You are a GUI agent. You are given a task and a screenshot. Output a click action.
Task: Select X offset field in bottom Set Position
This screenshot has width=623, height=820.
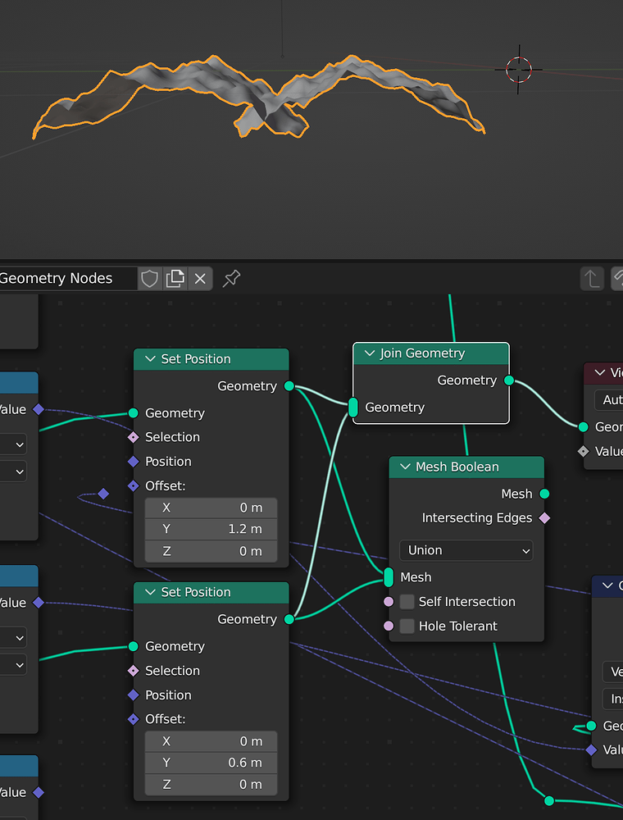[x=211, y=741]
